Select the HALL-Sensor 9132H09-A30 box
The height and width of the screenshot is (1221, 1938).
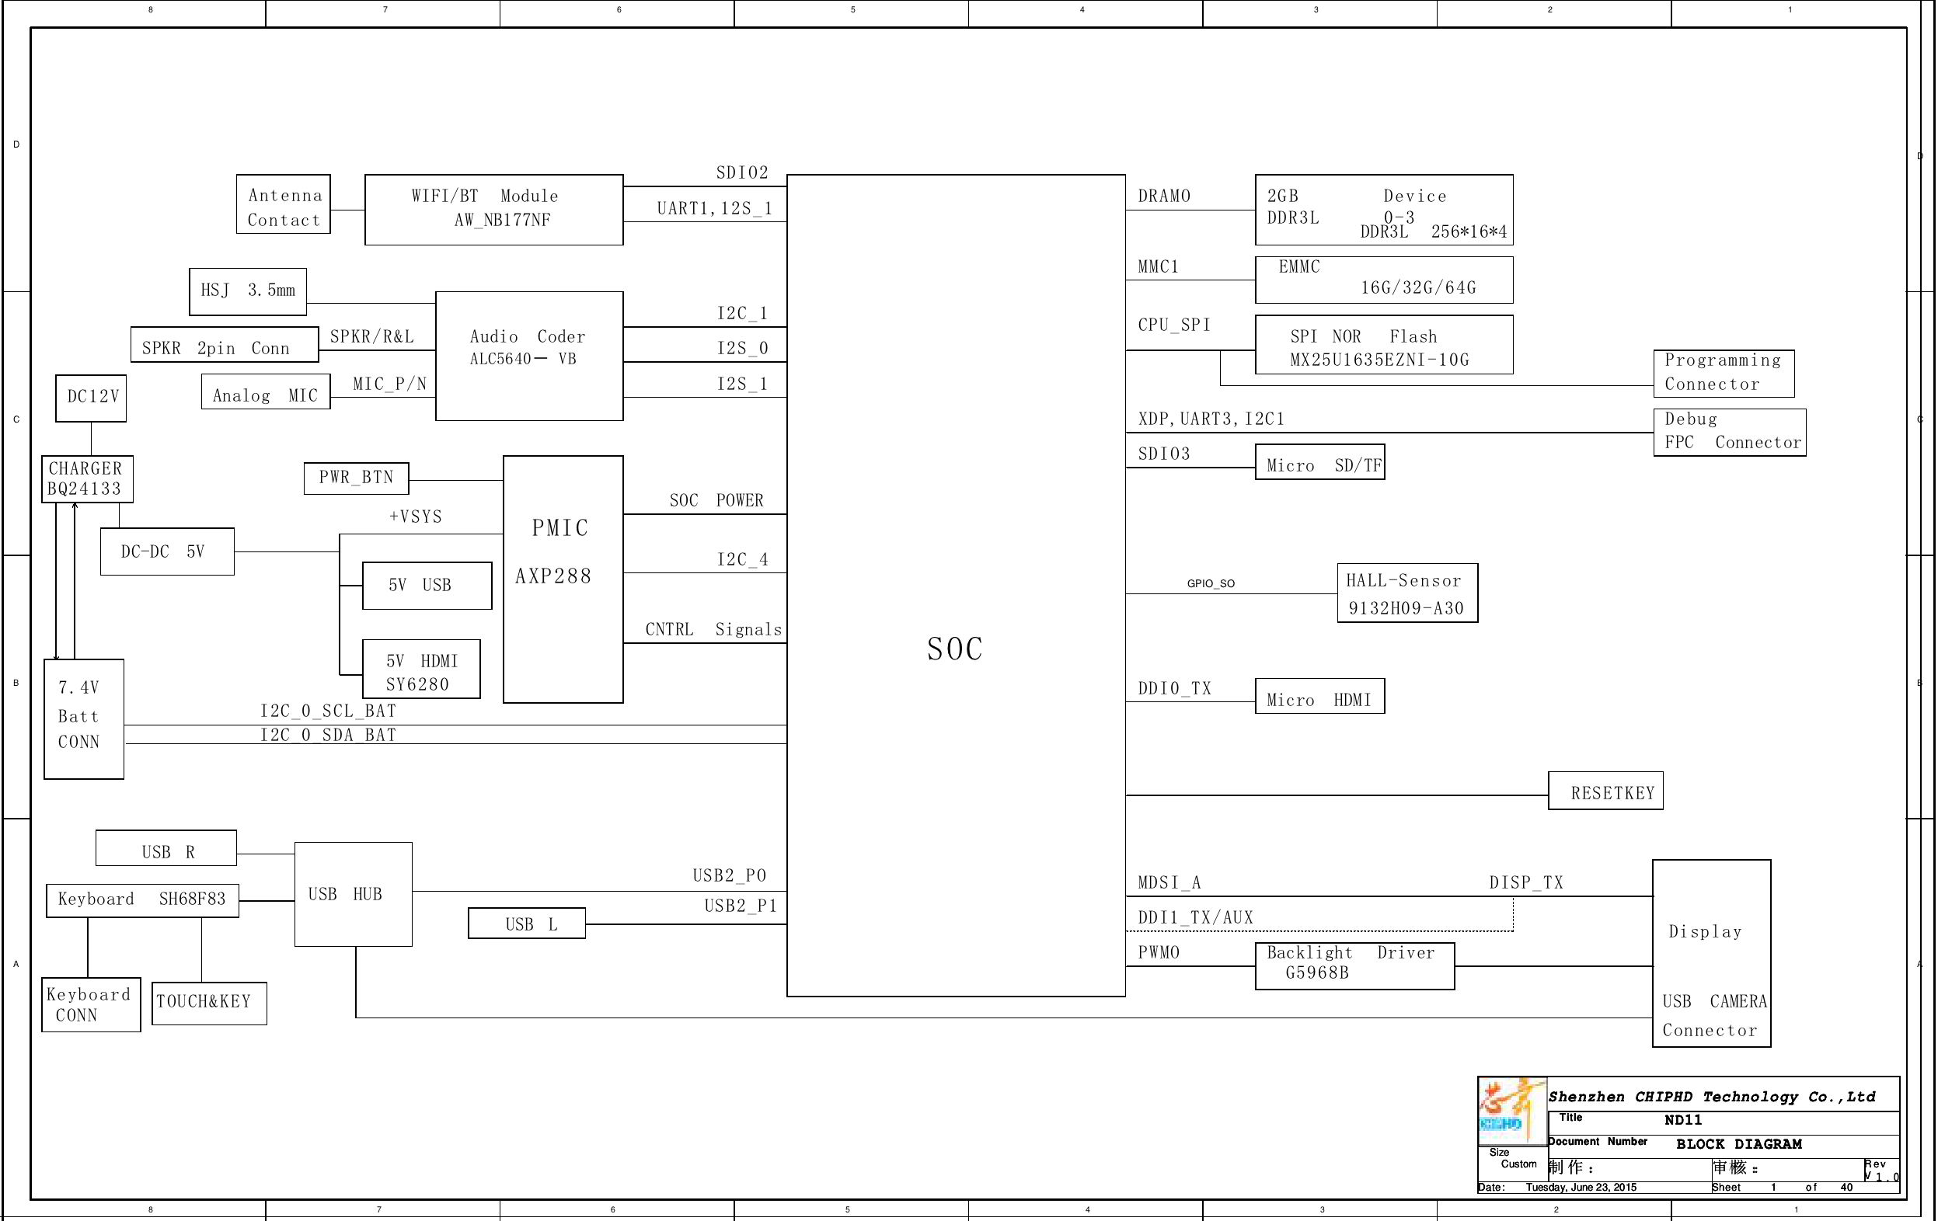(x=1406, y=593)
